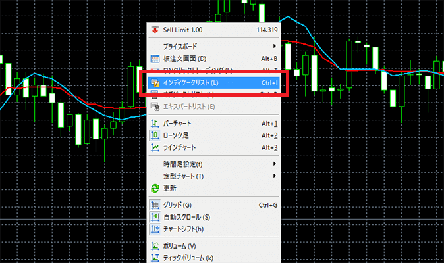Click the ラインチャート line chart icon
Screen dimensions: 444x263
(x=155, y=147)
